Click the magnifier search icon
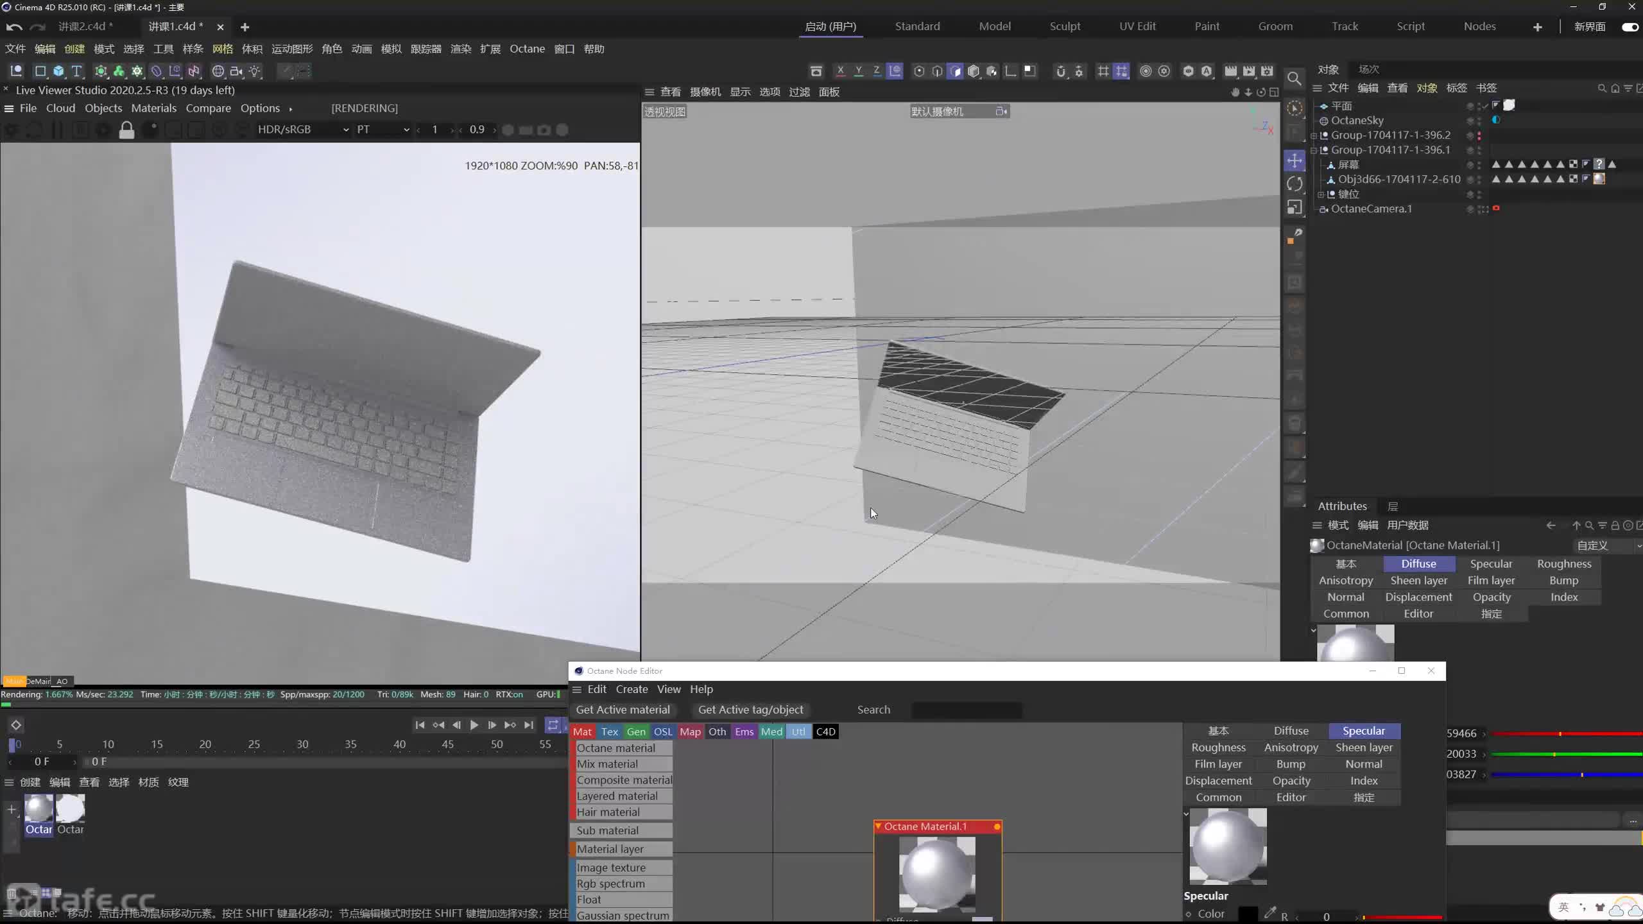Viewport: 1643px width, 924px height. [x=1295, y=78]
